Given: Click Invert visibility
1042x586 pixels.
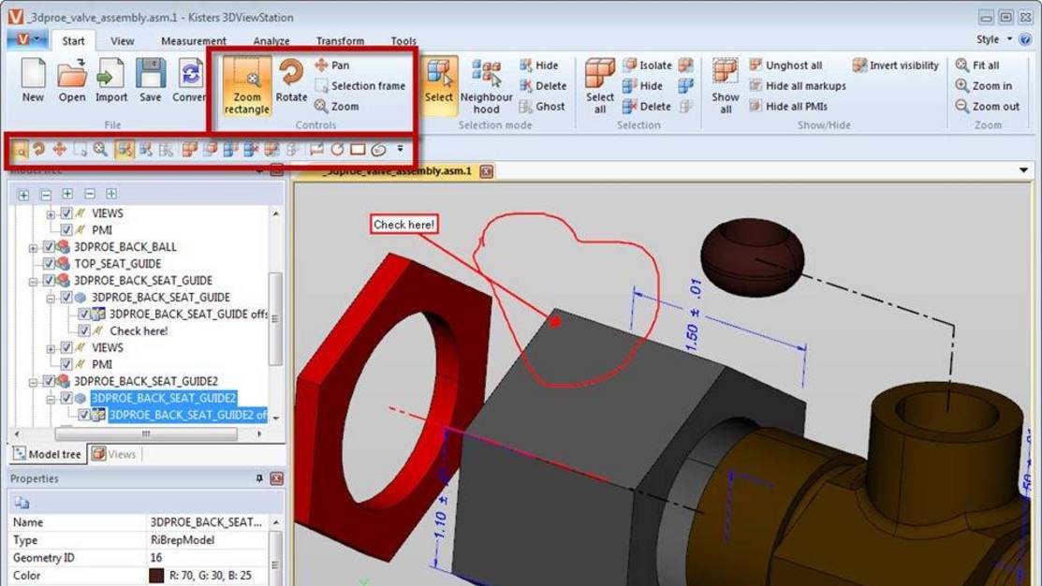Looking at the screenshot, I should [896, 66].
